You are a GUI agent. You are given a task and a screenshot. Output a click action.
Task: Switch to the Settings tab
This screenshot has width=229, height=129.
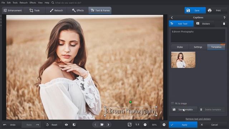(x=198, y=47)
